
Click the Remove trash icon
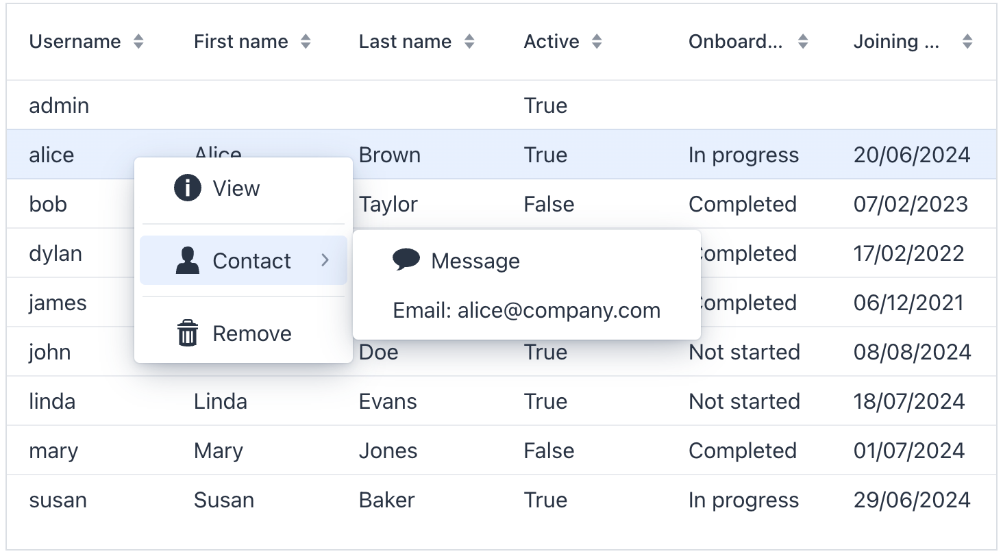[188, 333]
